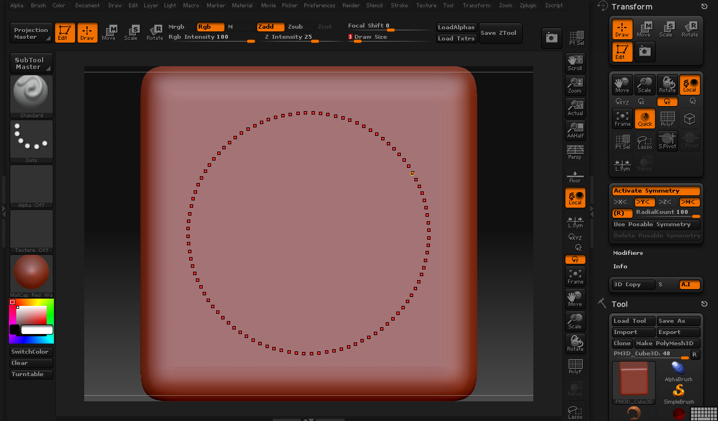Click the AAHalf view icon
Screen dimensions: 718x421
(575, 130)
